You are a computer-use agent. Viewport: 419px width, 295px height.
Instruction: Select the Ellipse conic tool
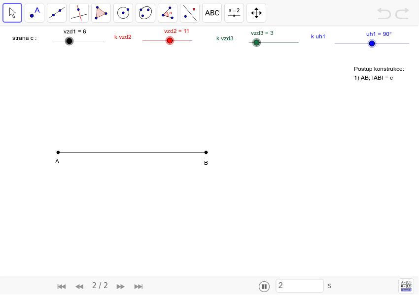point(145,13)
